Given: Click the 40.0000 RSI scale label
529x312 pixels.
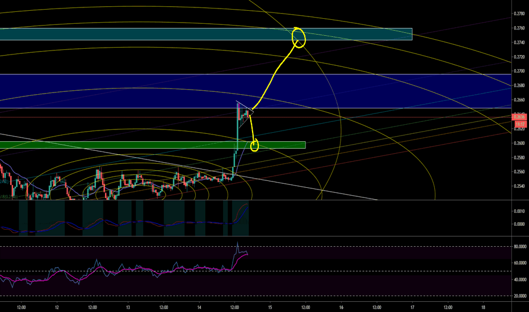Looking at the screenshot, I should (520, 280).
